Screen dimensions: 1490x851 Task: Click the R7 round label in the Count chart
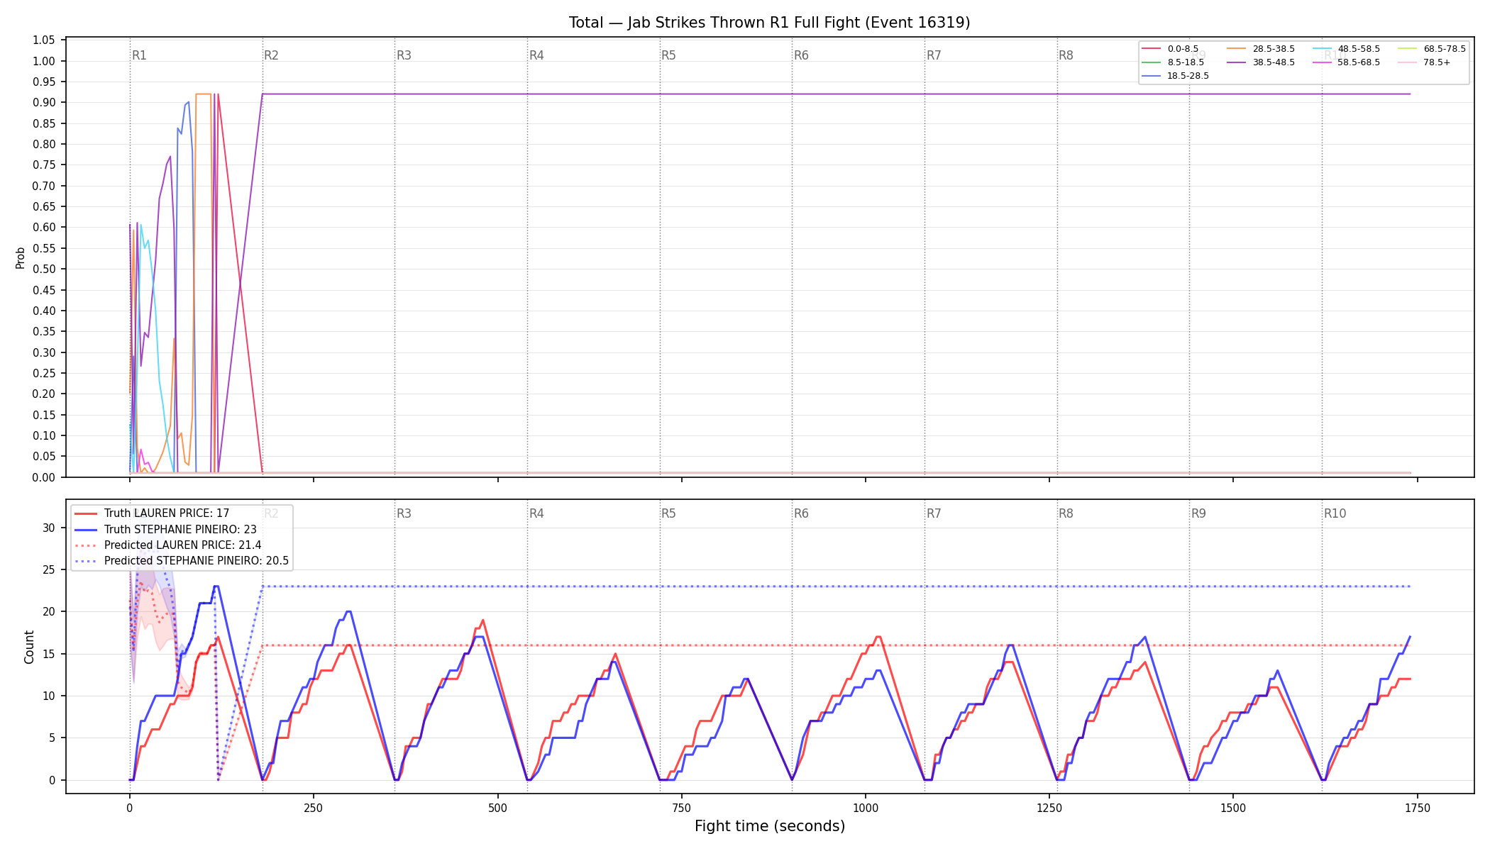[x=934, y=513]
